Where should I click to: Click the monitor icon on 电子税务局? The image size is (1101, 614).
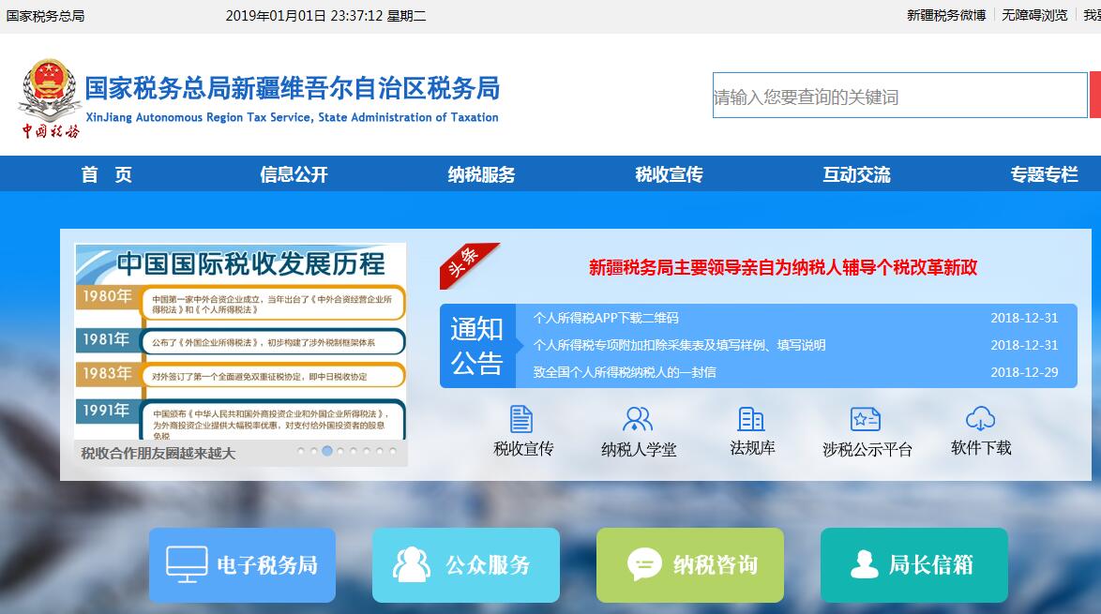(x=187, y=564)
